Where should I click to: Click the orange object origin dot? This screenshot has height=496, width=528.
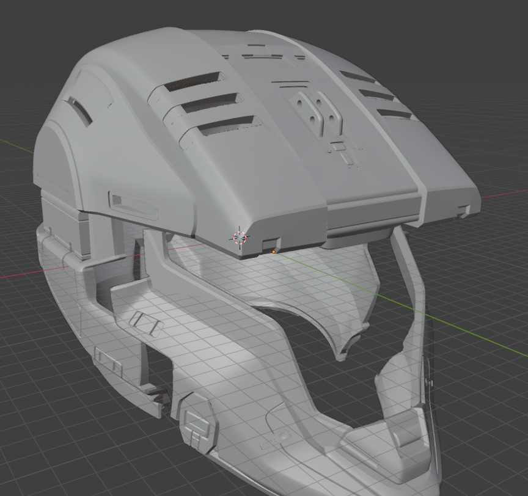274,252
